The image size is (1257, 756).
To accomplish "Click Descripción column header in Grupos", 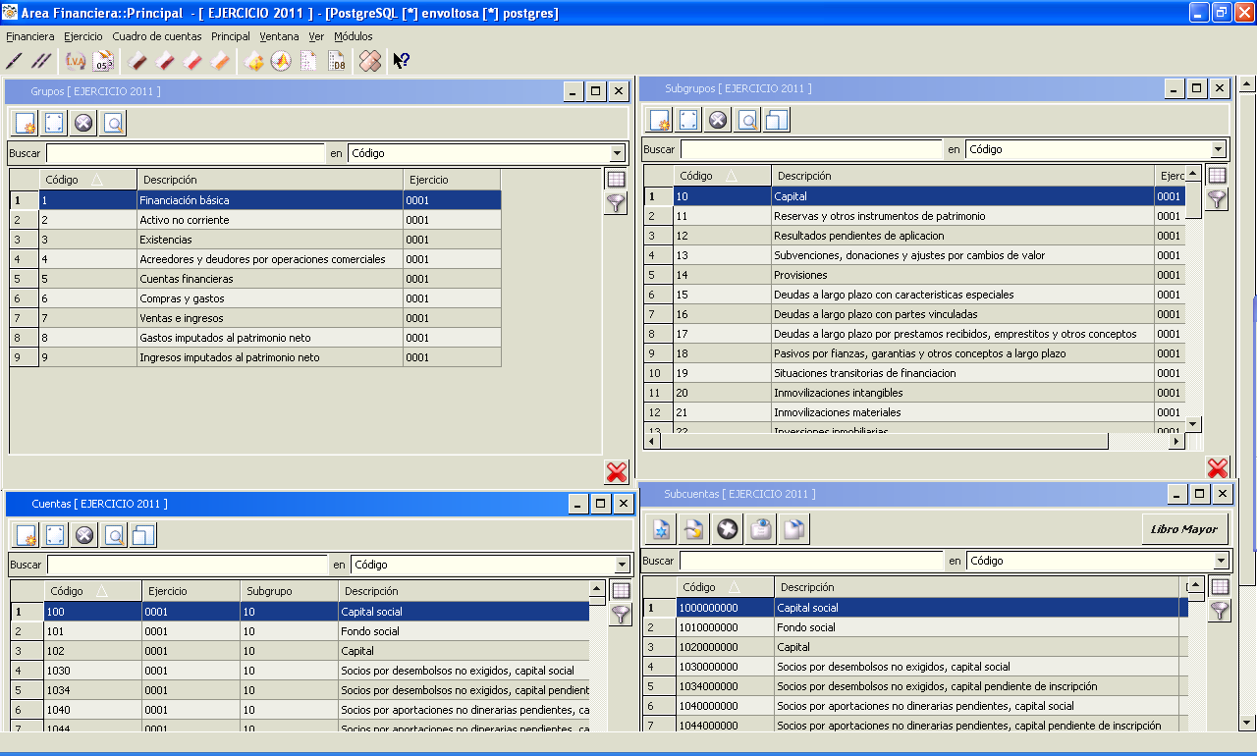I will [270, 180].
